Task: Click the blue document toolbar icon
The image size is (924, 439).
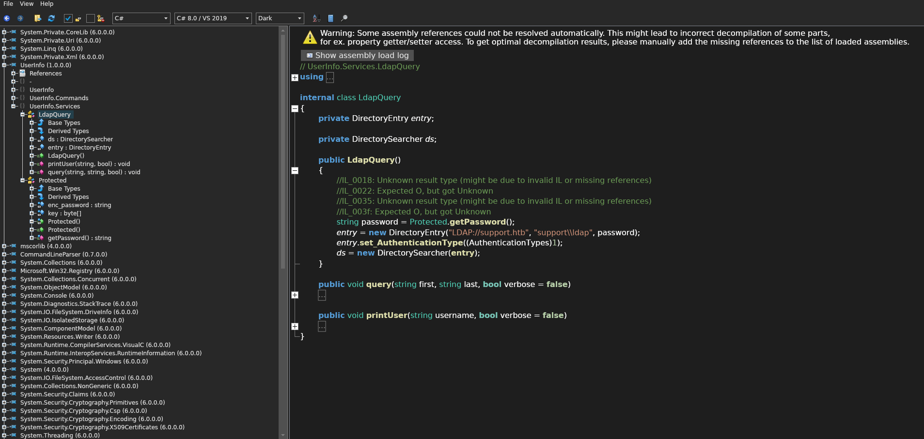Action: [330, 18]
